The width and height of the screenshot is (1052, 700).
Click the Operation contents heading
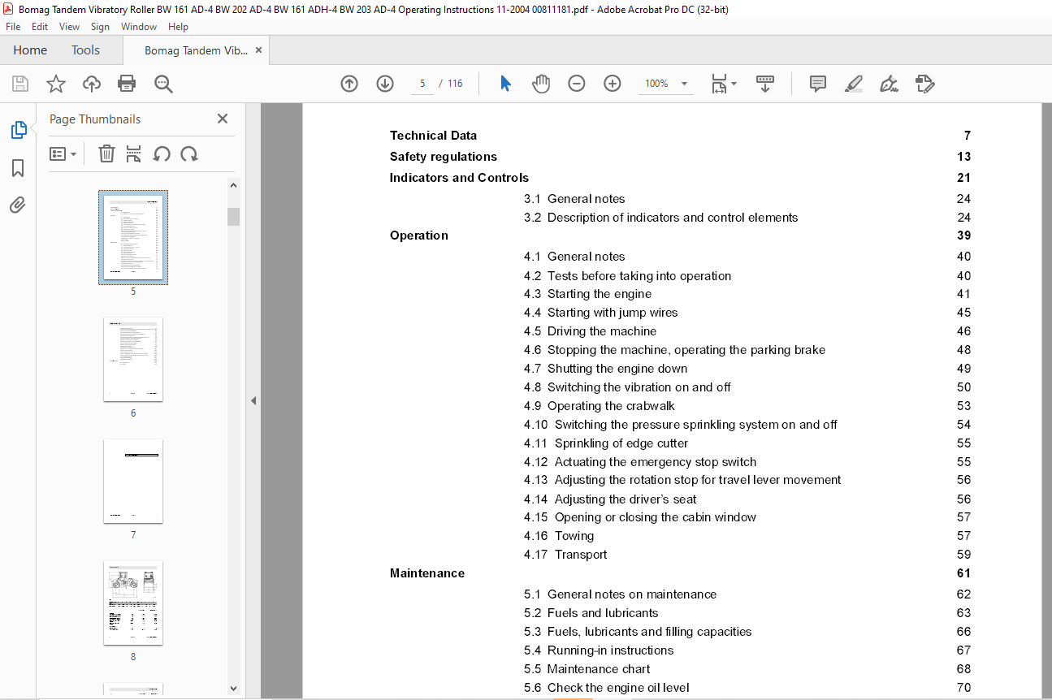(x=419, y=235)
